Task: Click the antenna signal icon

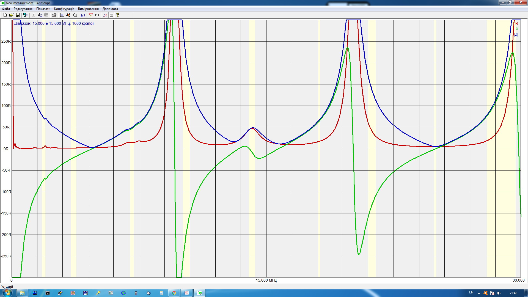Action: 91,15
